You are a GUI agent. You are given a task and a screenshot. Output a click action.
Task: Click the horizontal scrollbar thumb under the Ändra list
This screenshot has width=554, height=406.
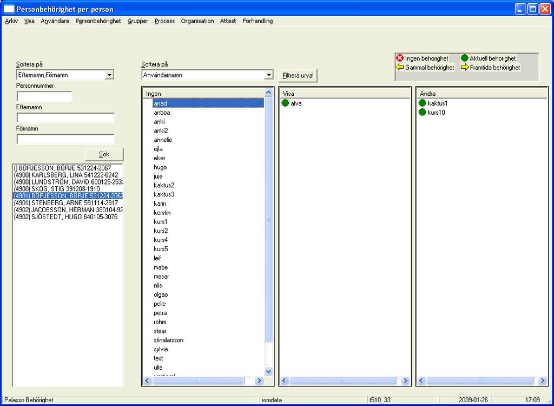click(x=479, y=381)
